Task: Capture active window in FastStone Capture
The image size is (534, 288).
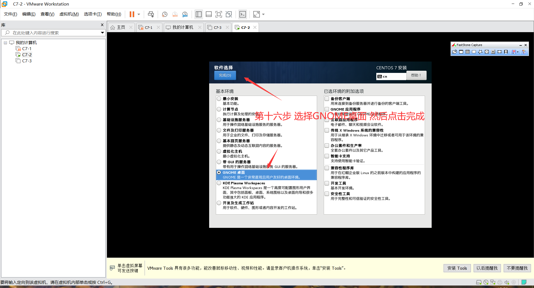Action: (x=461, y=52)
